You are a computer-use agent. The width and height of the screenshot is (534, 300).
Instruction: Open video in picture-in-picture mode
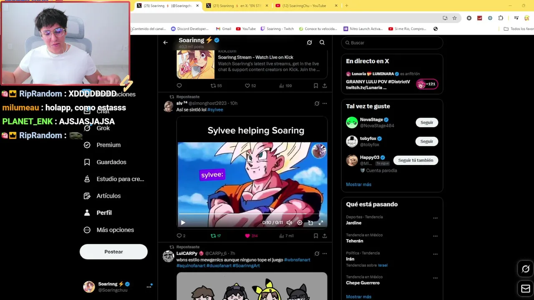(x=310, y=222)
